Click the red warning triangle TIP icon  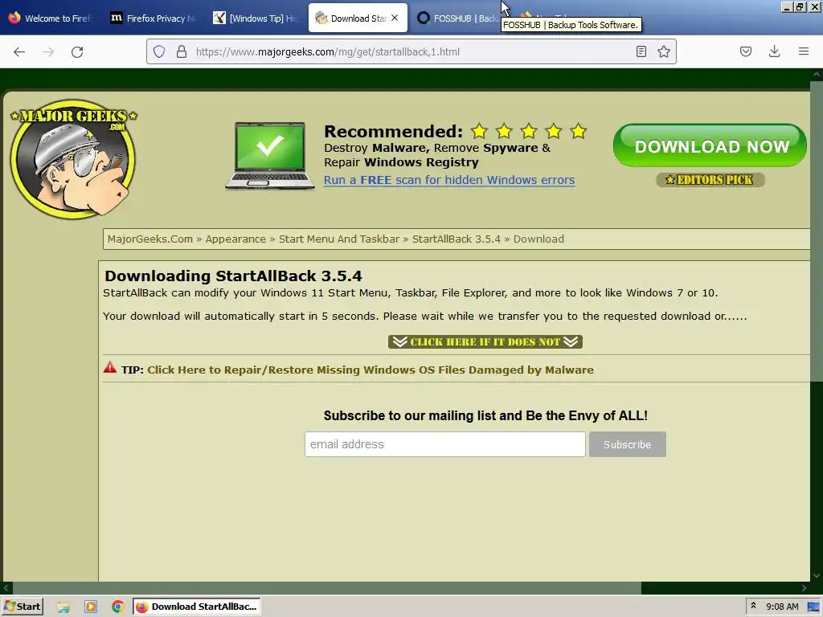(109, 367)
